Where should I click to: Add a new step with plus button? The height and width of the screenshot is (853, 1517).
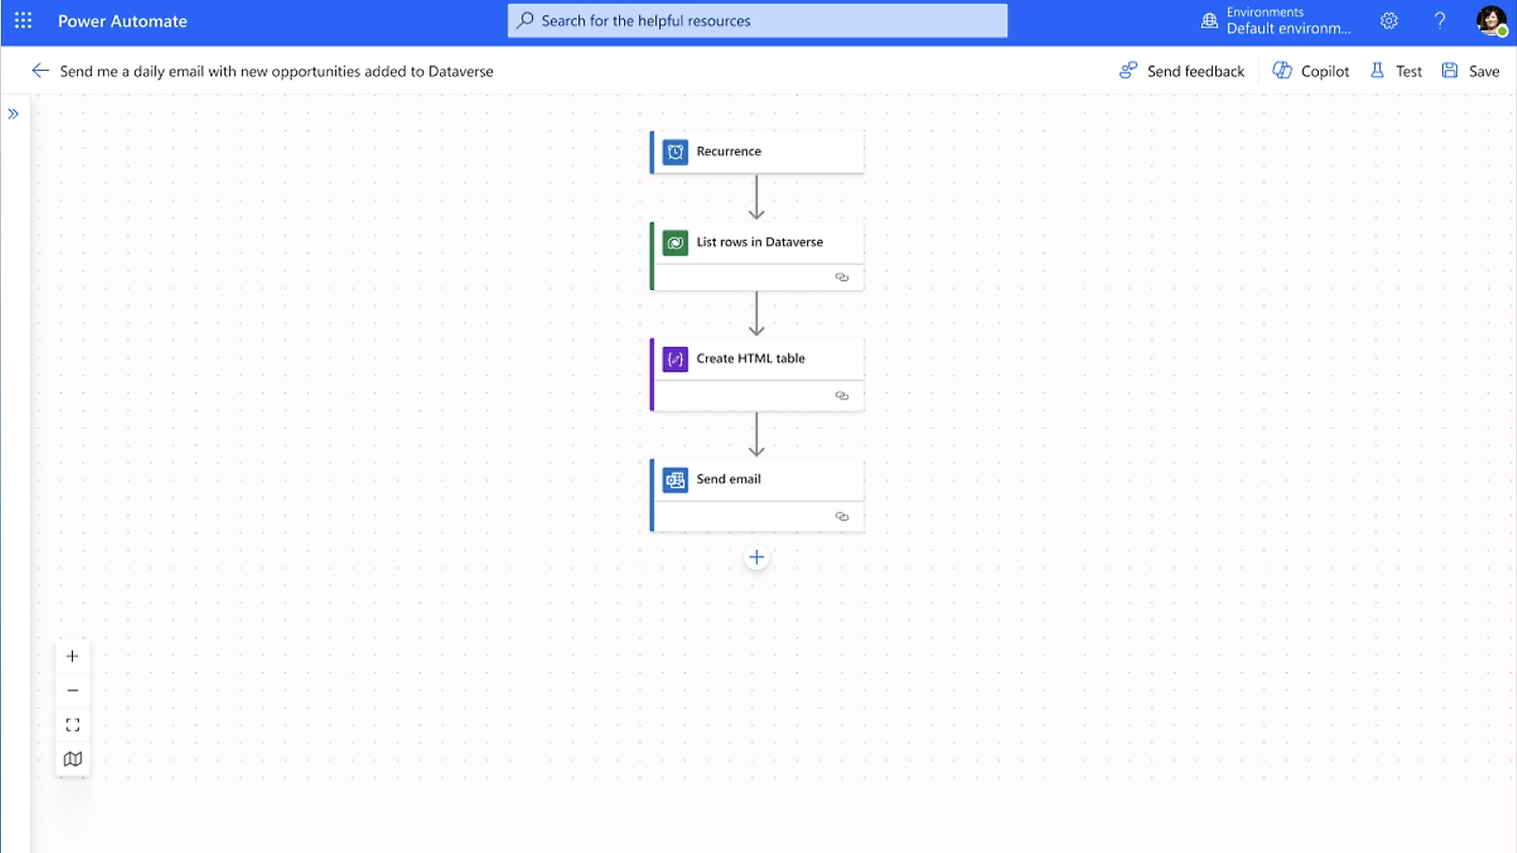tap(757, 558)
